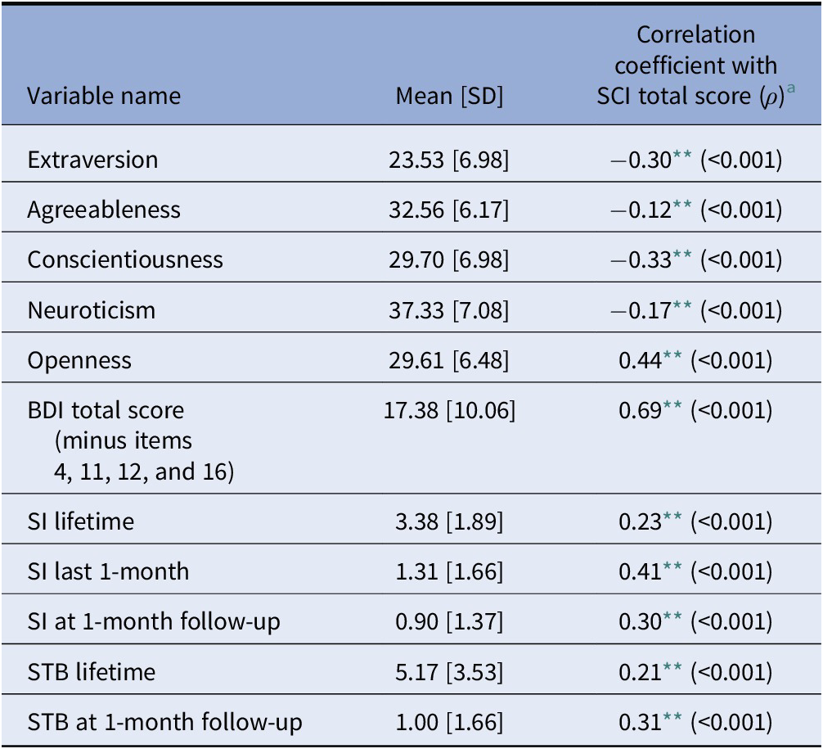
Task: Click 'SI at 1-month follow-up' label
Action: point(154,621)
